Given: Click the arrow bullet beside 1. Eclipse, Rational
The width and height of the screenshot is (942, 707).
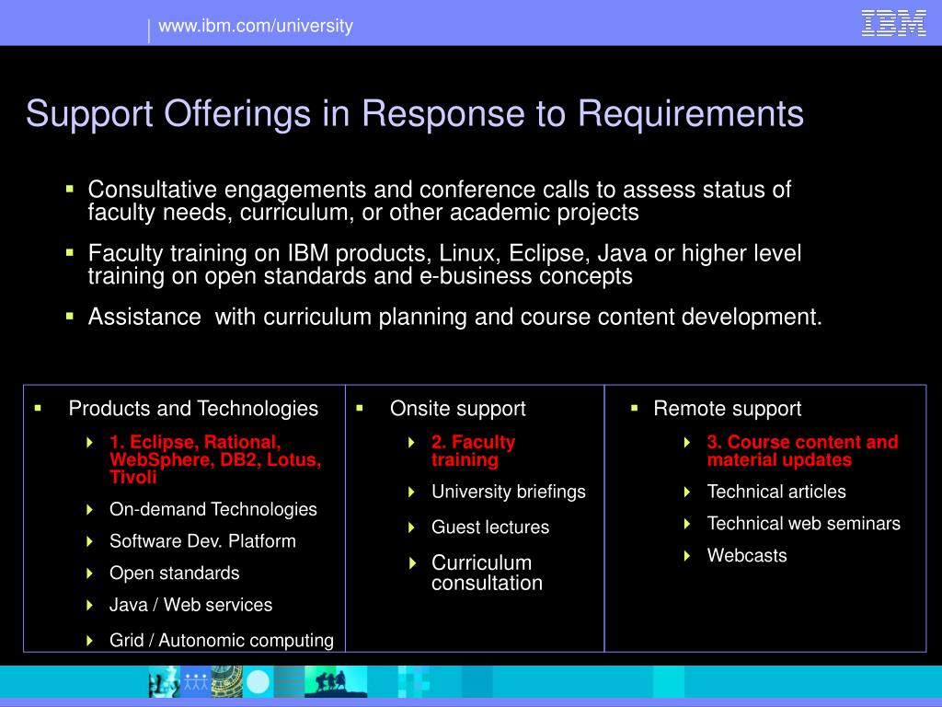Looking at the screenshot, I should click(89, 443).
